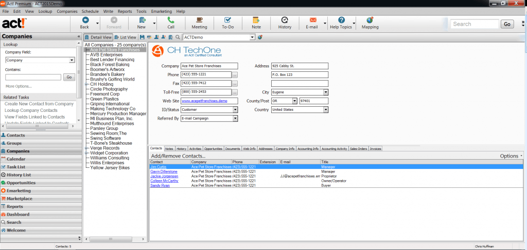This screenshot has height=250, width=527.
Task: Click the ellipsis button next to Toll-Free
Action: [x=235, y=92]
